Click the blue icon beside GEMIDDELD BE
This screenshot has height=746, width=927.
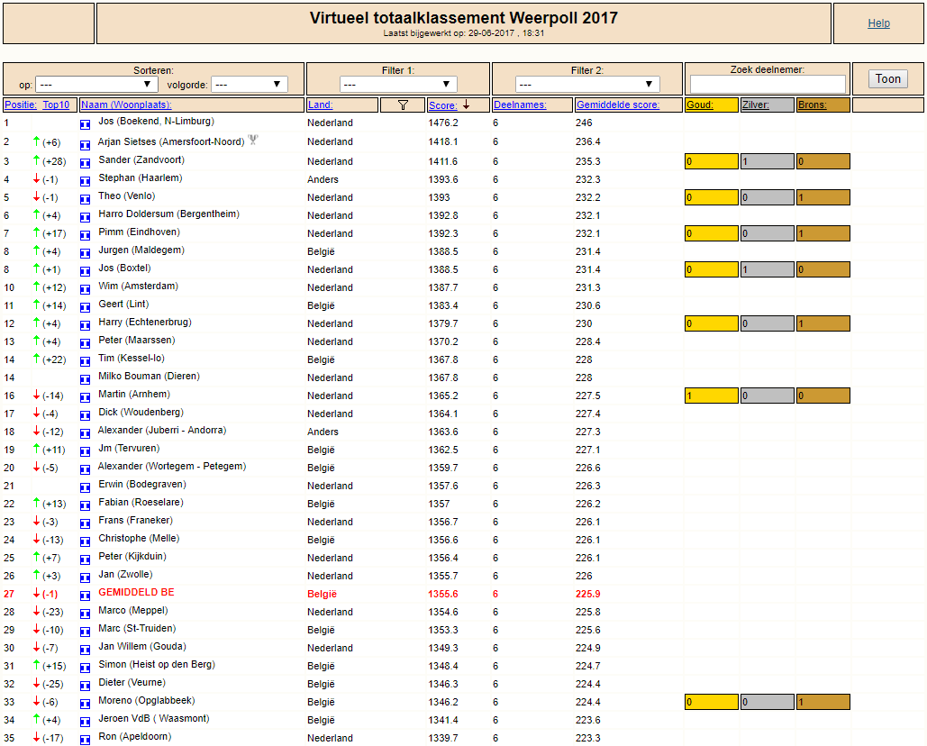tap(85, 596)
